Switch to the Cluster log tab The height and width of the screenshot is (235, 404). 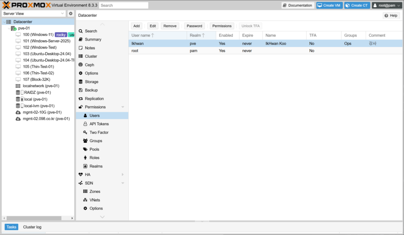coord(32,227)
